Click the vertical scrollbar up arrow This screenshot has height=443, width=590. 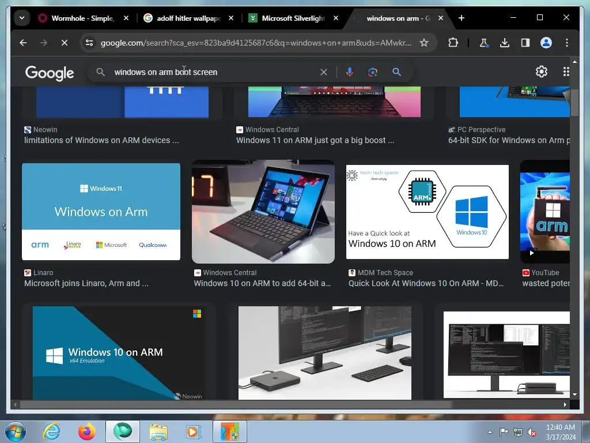[x=574, y=61]
